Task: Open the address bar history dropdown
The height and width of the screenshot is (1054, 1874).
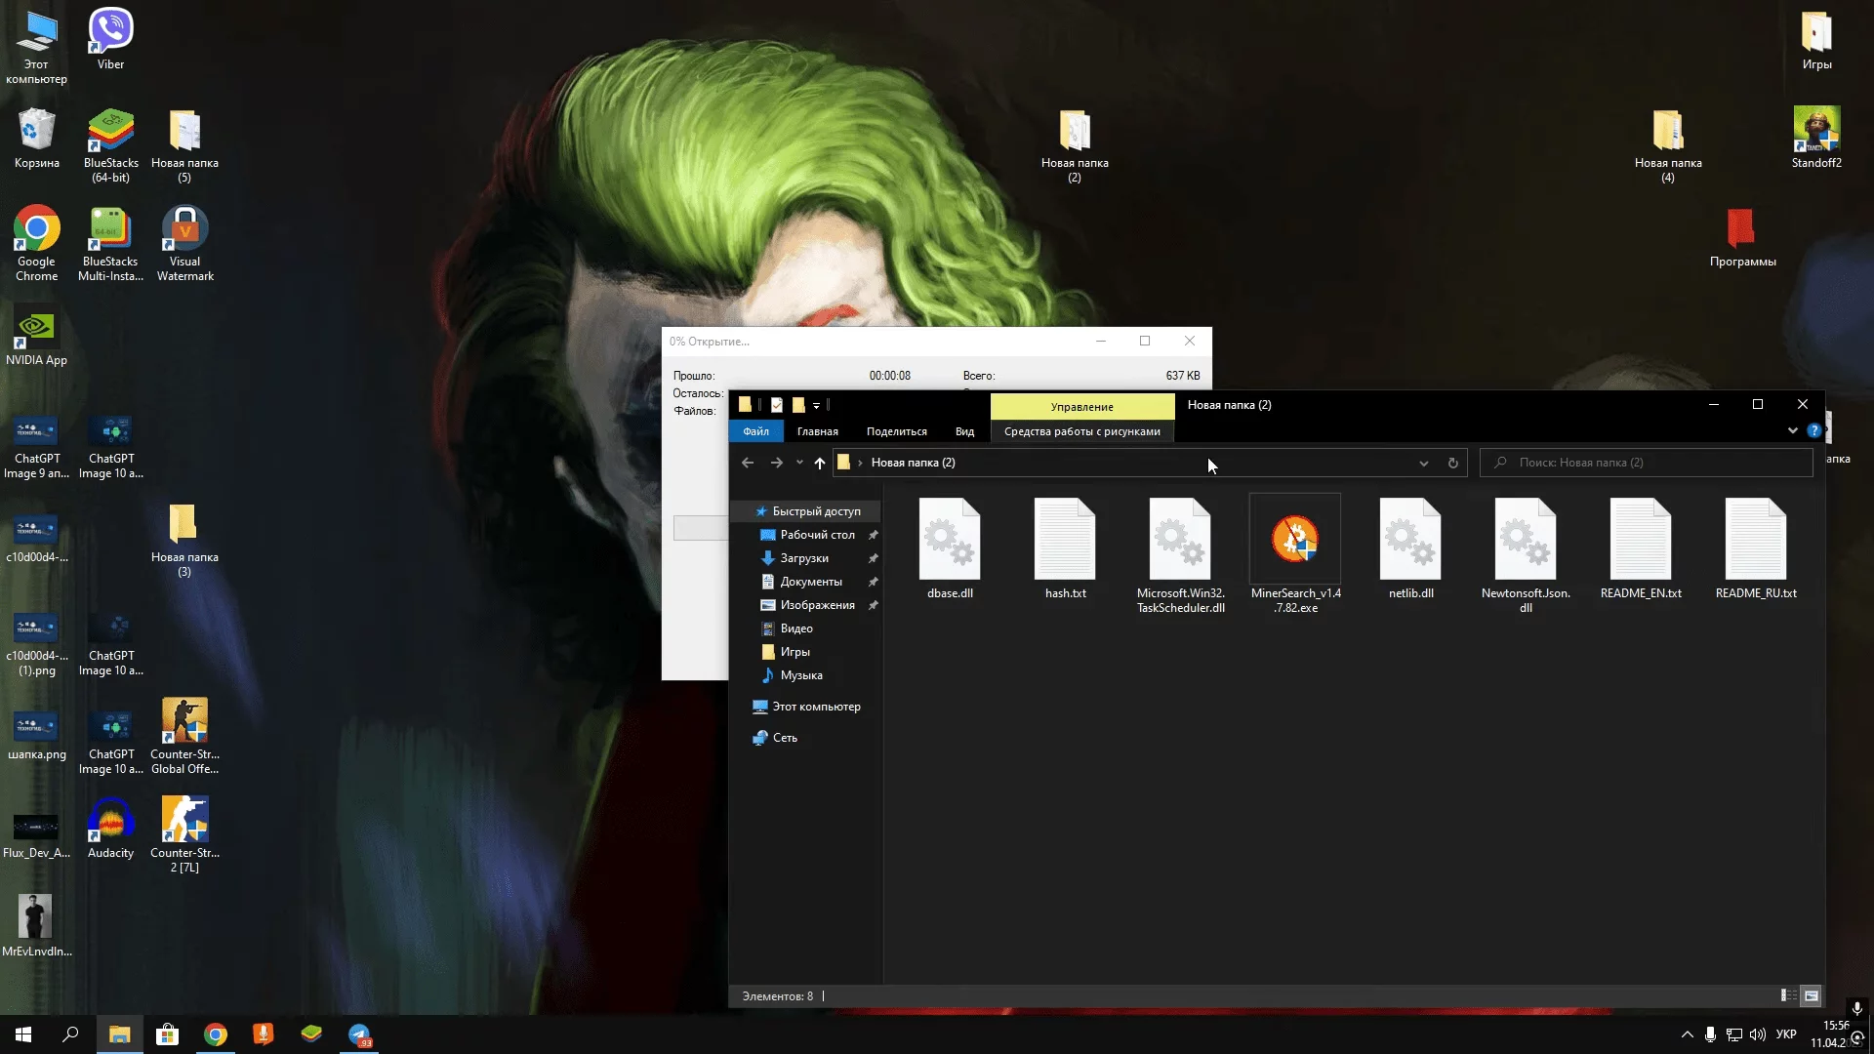Action: coord(1423,464)
